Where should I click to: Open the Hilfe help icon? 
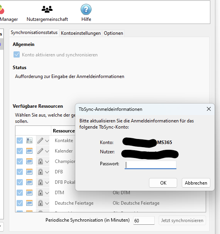tap(86, 9)
